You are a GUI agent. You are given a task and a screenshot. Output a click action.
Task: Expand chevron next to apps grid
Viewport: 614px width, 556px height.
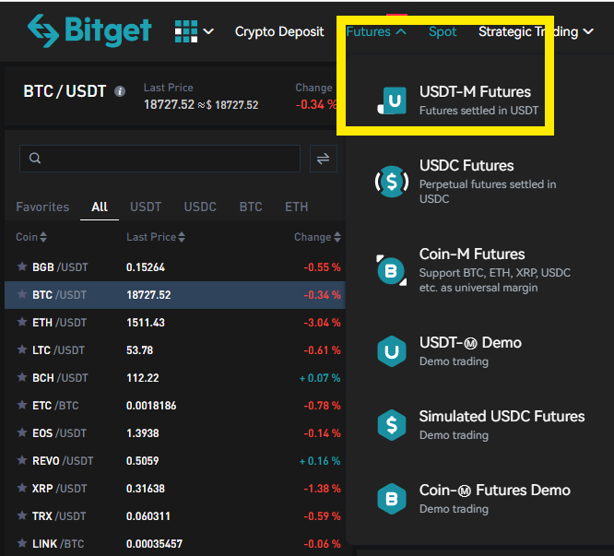(x=208, y=31)
